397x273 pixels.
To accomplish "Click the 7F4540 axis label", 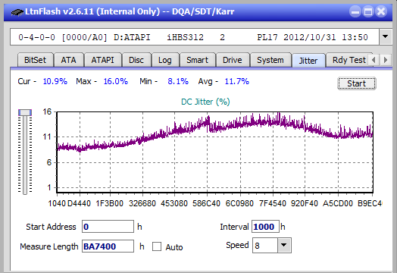I will [x=273, y=203].
